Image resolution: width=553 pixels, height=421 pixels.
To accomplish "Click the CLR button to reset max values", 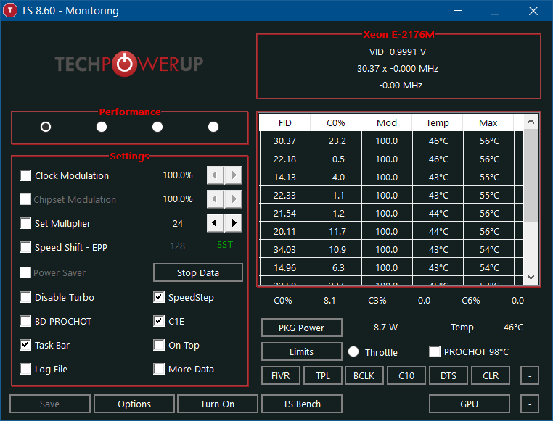I will (491, 375).
